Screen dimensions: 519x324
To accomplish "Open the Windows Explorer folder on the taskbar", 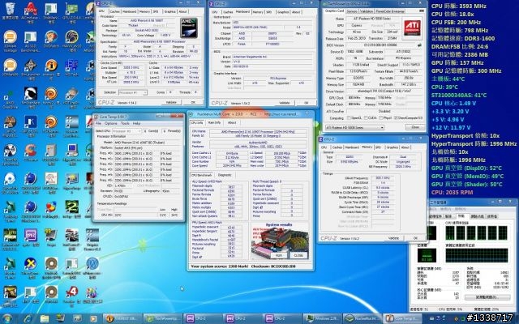I will (45, 318).
